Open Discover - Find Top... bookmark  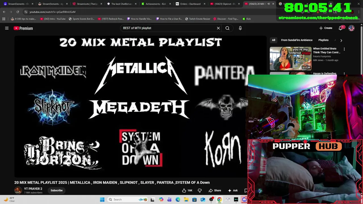[225, 19]
